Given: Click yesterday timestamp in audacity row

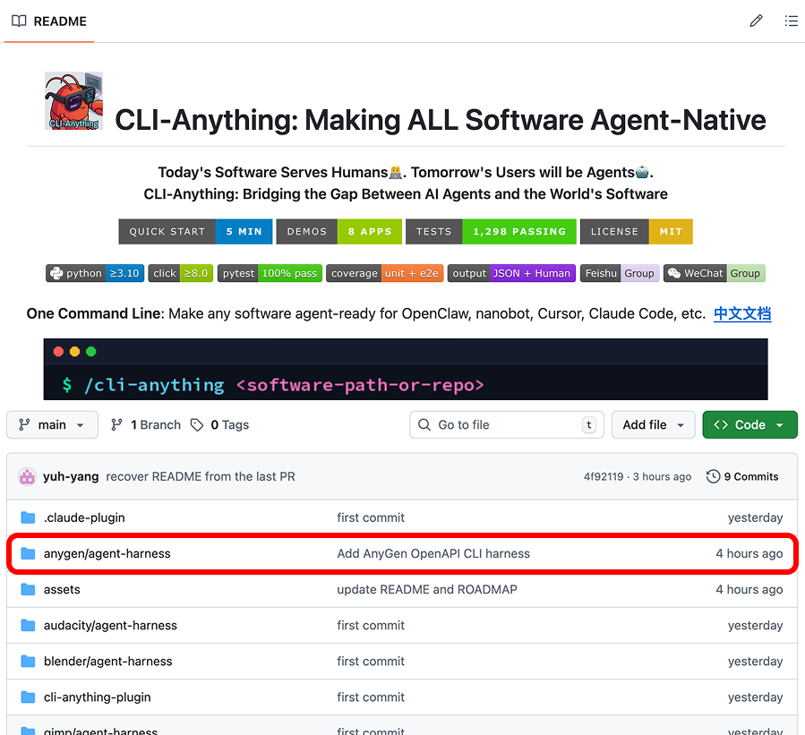Looking at the screenshot, I should coord(755,626).
